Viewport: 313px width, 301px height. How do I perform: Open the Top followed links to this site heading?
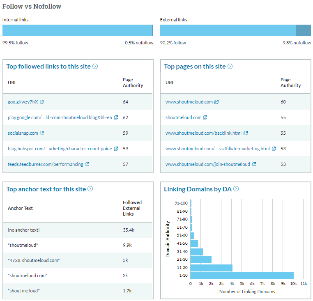tap(48, 67)
